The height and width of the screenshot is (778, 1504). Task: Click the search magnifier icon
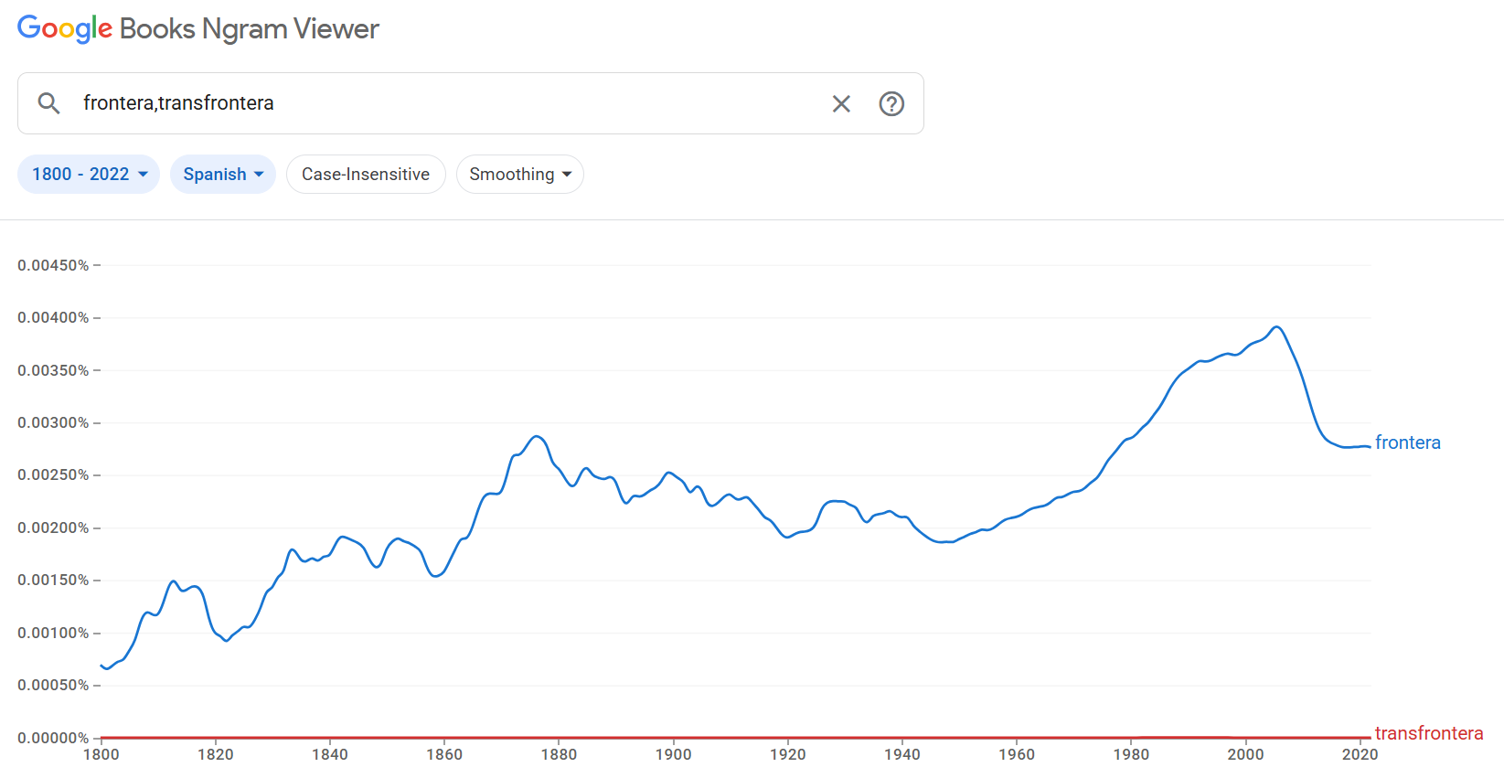[x=49, y=103]
